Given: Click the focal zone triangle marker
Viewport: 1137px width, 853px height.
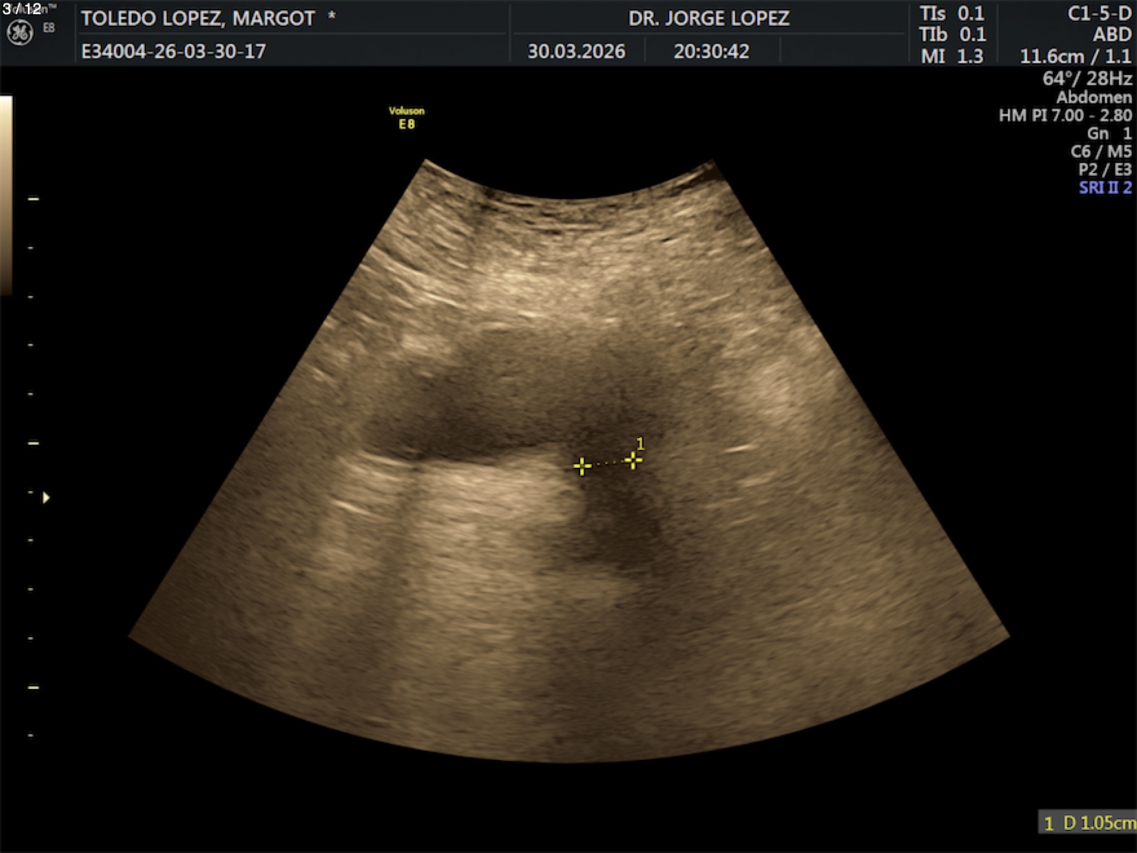Looking at the screenshot, I should (x=46, y=498).
